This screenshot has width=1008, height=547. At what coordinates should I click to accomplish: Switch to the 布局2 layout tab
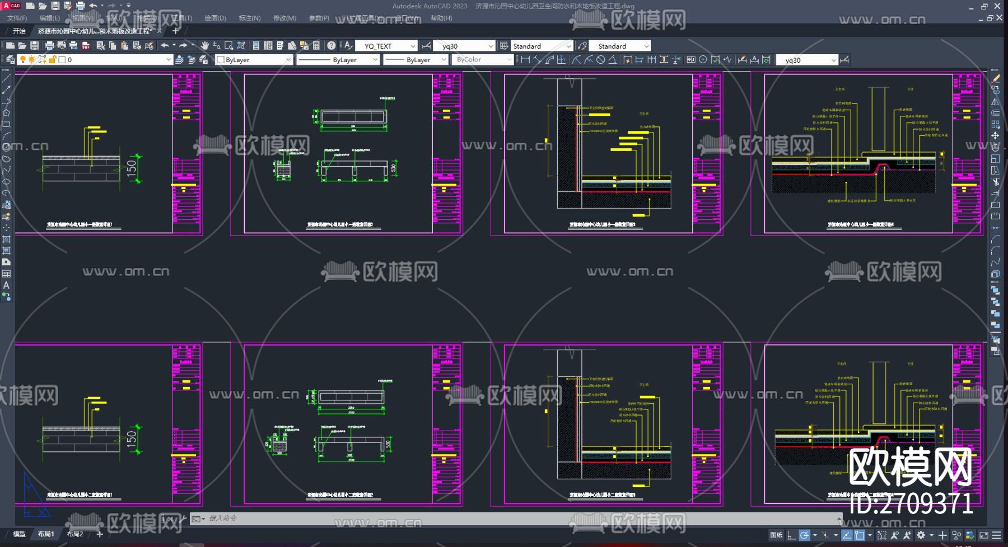tap(74, 534)
